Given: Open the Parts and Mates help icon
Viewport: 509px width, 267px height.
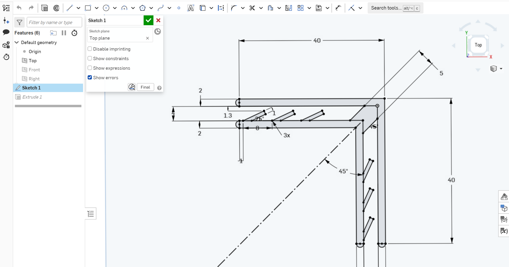Looking at the screenshot, I should coord(6,45).
